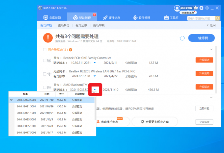Click the feedback icon beside the crown

(x=201, y=8)
